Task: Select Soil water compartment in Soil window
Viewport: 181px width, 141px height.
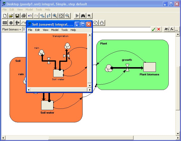Action: point(58,73)
